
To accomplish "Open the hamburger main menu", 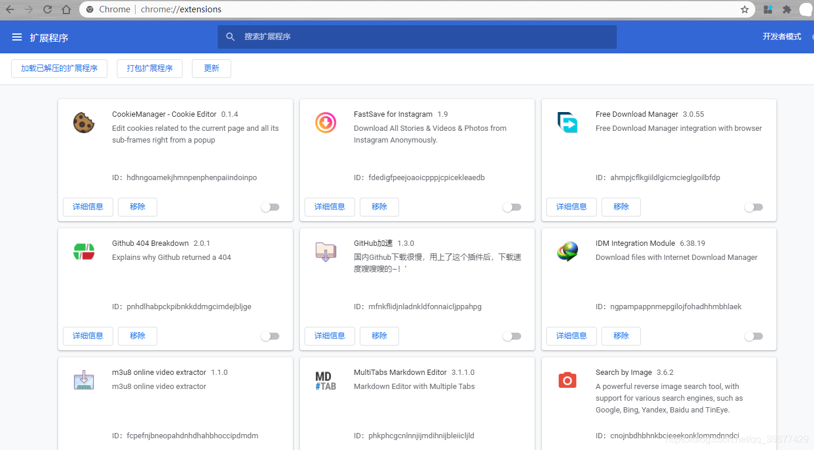I will (x=17, y=37).
